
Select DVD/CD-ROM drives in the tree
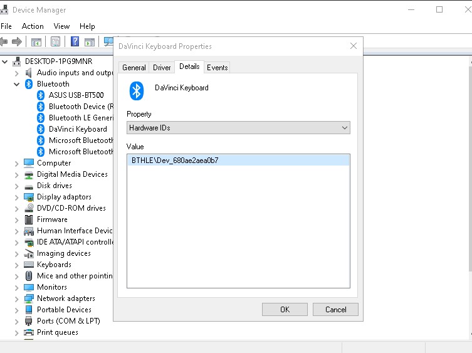71,208
